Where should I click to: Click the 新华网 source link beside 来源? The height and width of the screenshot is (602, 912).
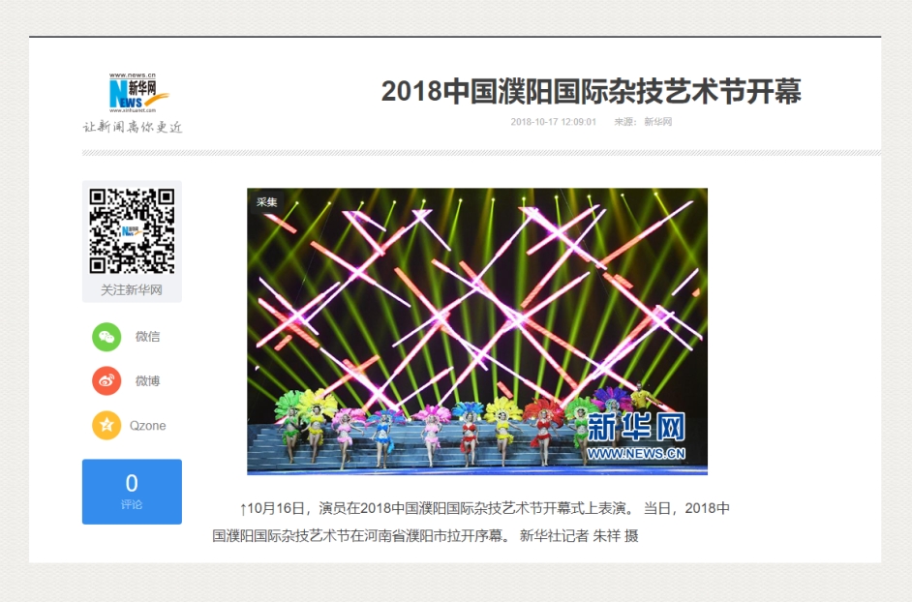[x=658, y=122]
